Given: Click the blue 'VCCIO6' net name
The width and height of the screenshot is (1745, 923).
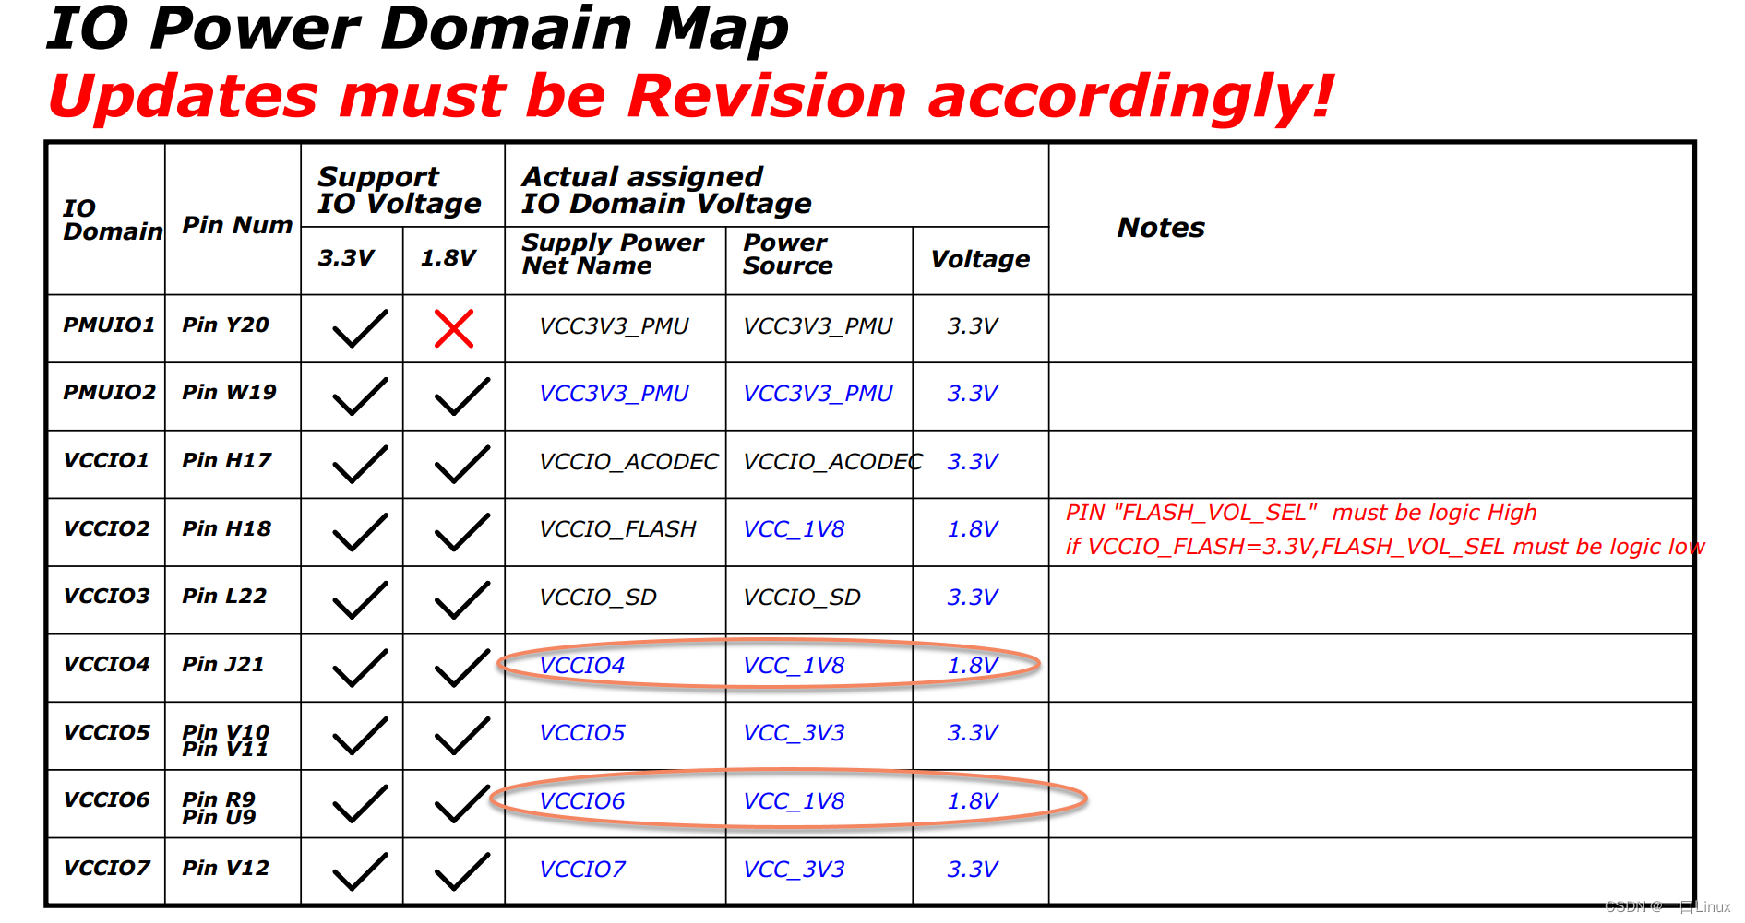Looking at the screenshot, I should click(x=582, y=801).
